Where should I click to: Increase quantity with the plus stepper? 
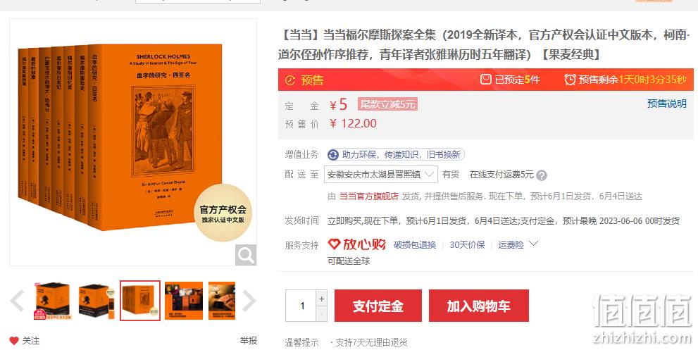(x=321, y=299)
